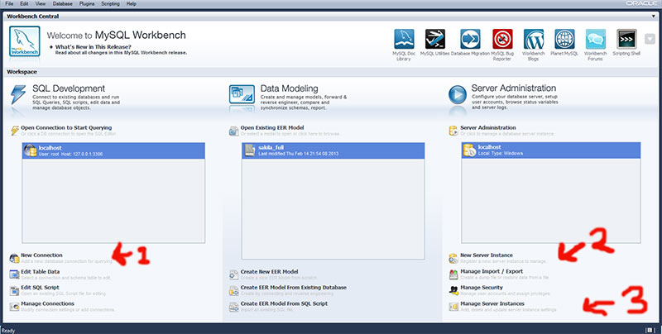662x334 pixels.
Task: Click the Manage Connections link
Action: coord(48,303)
